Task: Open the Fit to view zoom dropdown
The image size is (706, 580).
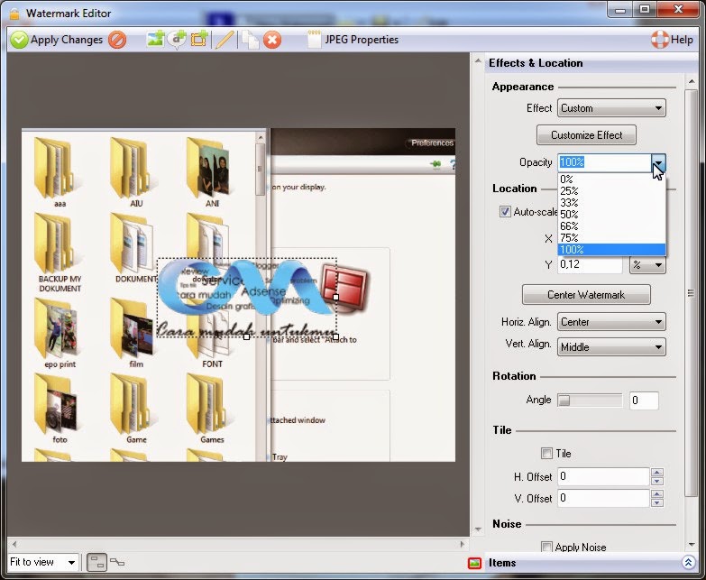Action: 43,563
